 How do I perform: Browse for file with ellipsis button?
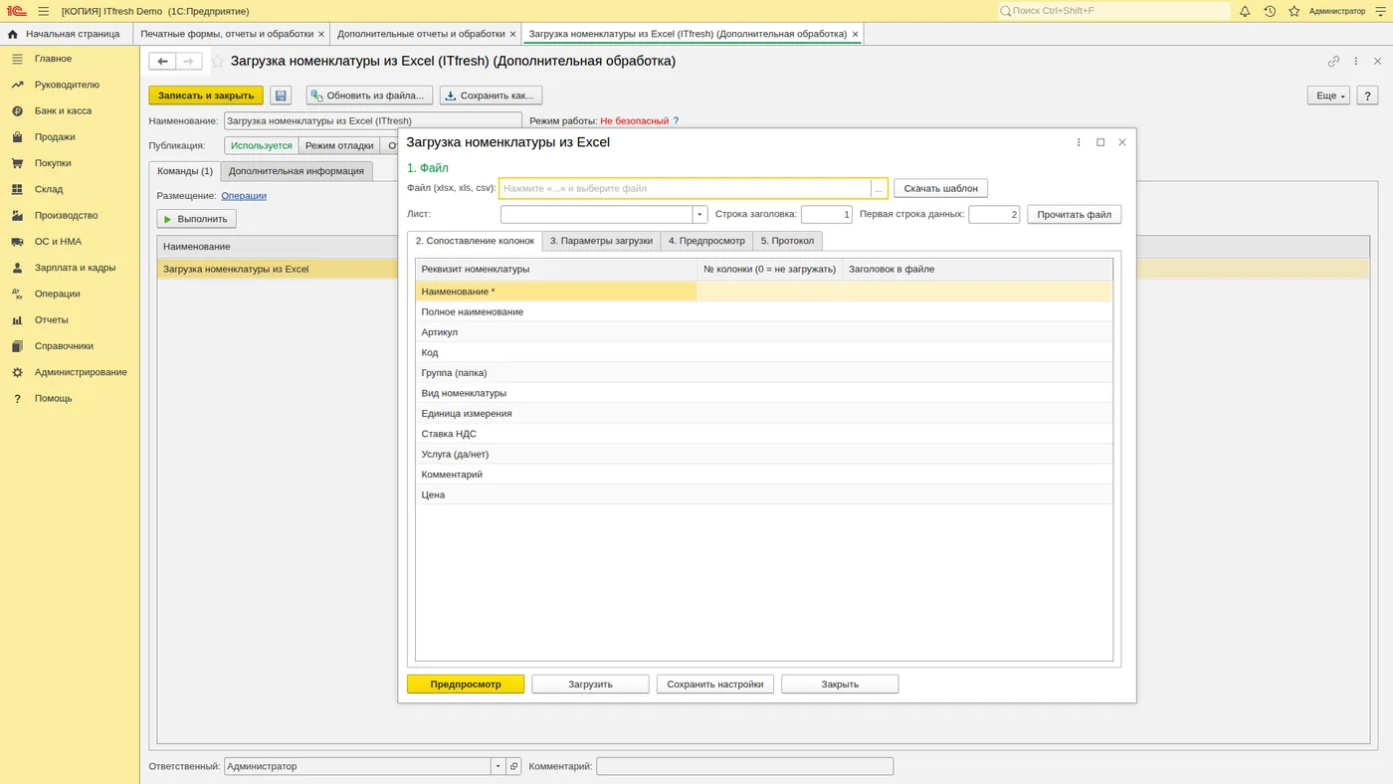coord(879,188)
